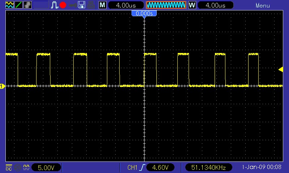Click the square wave invert icon
This screenshot has width=289, height=173.
[26, 167]
